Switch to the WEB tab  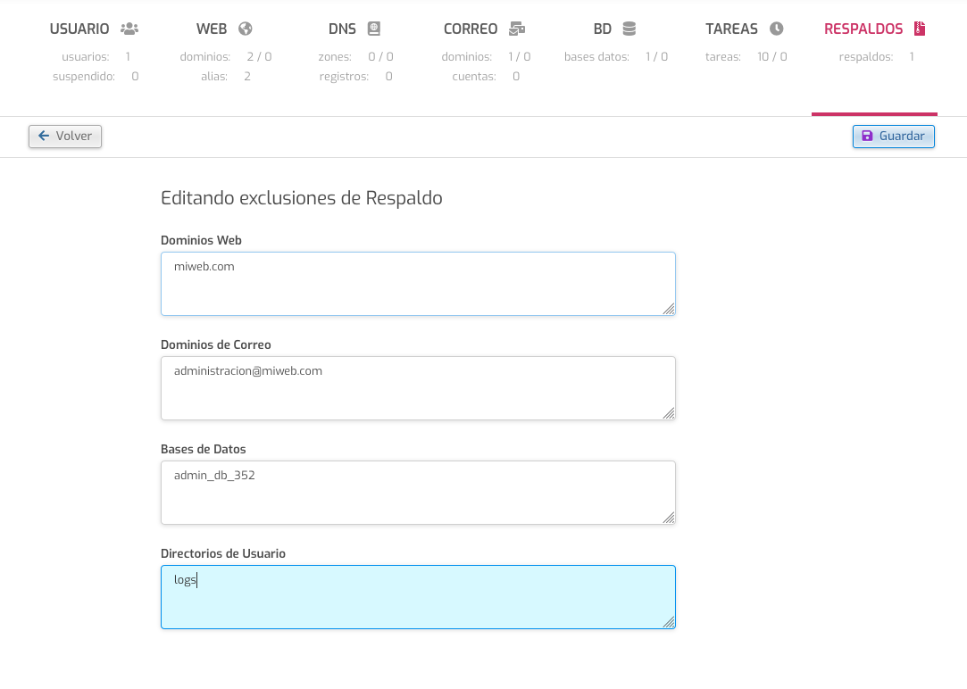click(x=212, y=29)
